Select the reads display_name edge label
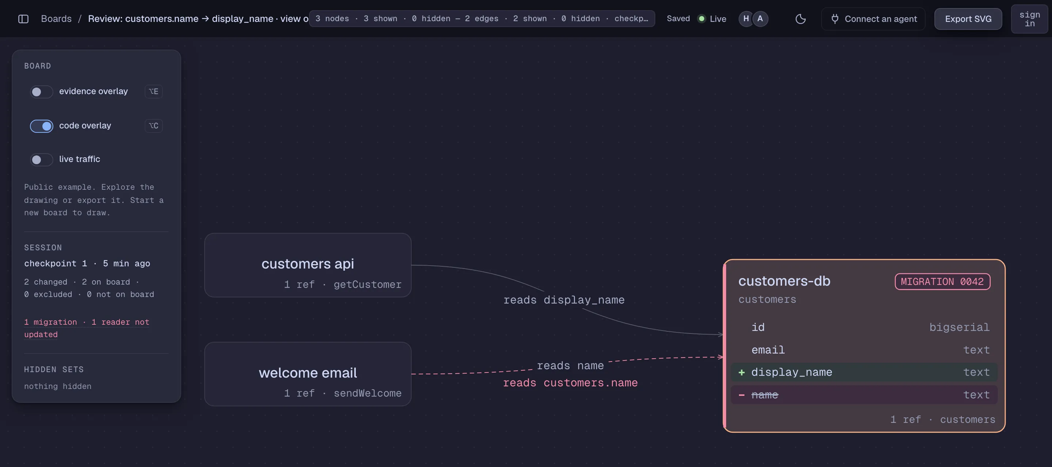The image size is (1052, 467). pos(564,300)
